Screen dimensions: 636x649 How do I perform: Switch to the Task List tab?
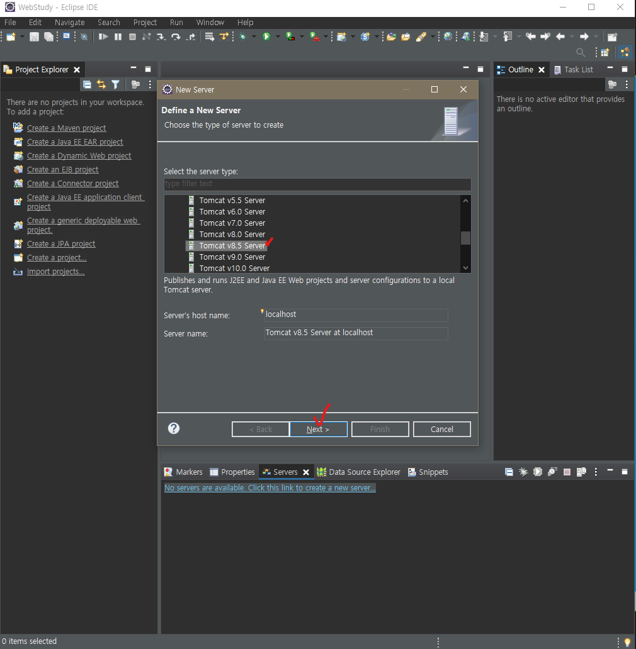point(574,70)
